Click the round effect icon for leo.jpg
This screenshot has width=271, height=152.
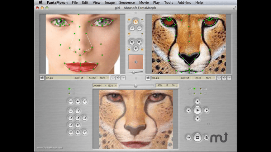224,78
